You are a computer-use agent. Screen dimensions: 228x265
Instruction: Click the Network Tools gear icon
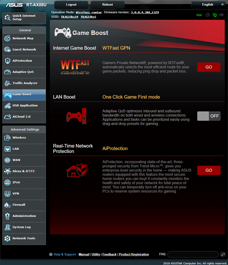click(7, 238)
